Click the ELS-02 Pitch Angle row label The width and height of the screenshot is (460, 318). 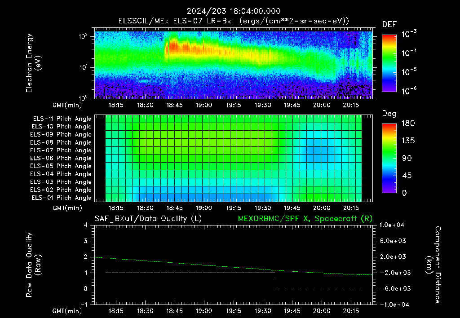pyautogui.click(x=61, y=190)
